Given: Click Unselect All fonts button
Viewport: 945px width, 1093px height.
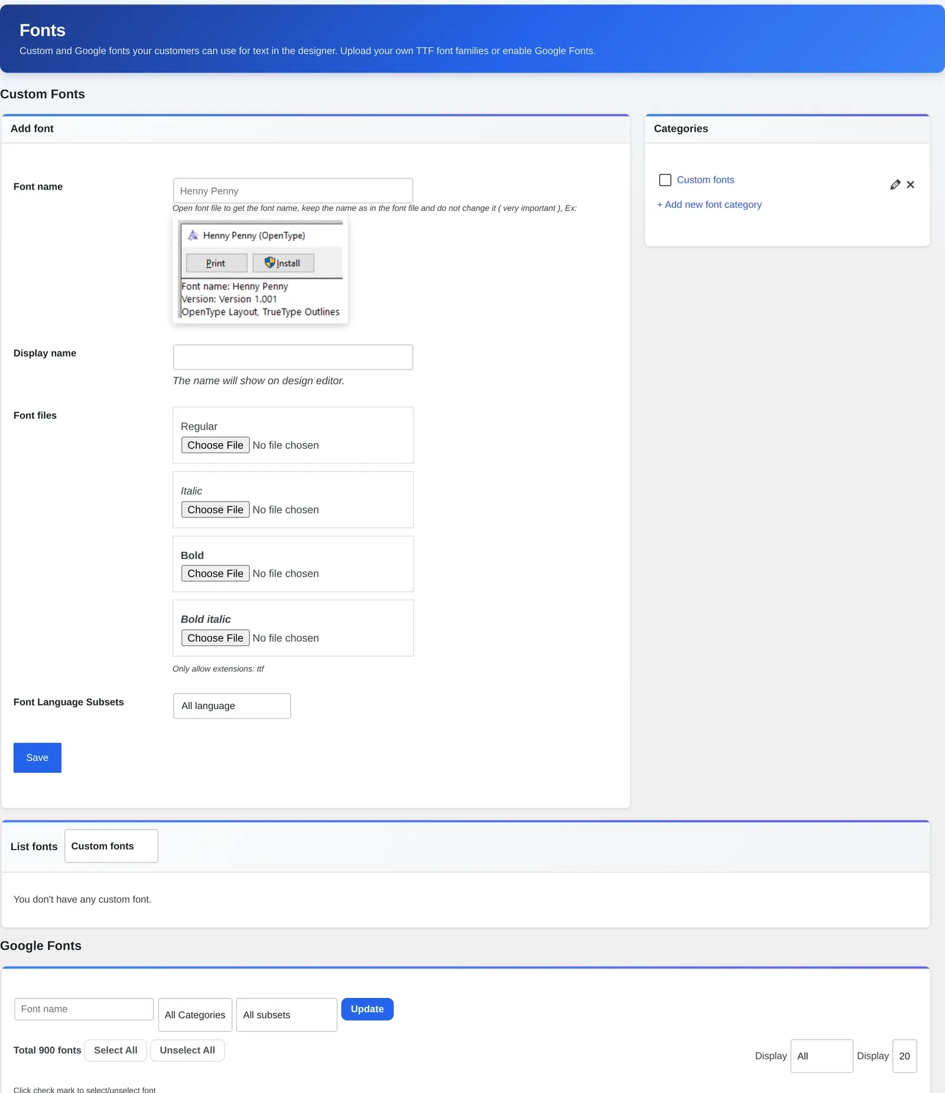Looking at the screenshot, I should 187,1050.
